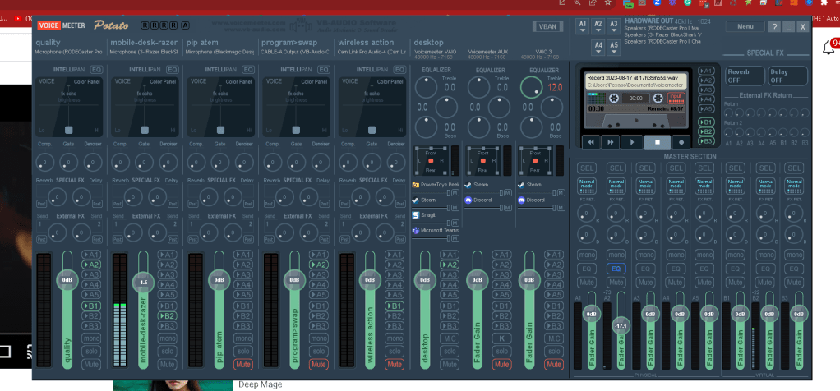The image size is (840, 391).
Task: Mute the Snagit app with its M button
Action: click(455, 223)
